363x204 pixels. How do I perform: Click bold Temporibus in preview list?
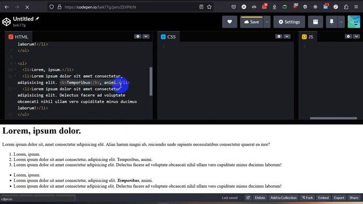pyautogui.click(x=128, y=180)
